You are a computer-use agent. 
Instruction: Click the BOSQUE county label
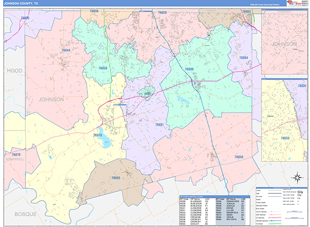[x=25, y=214]
